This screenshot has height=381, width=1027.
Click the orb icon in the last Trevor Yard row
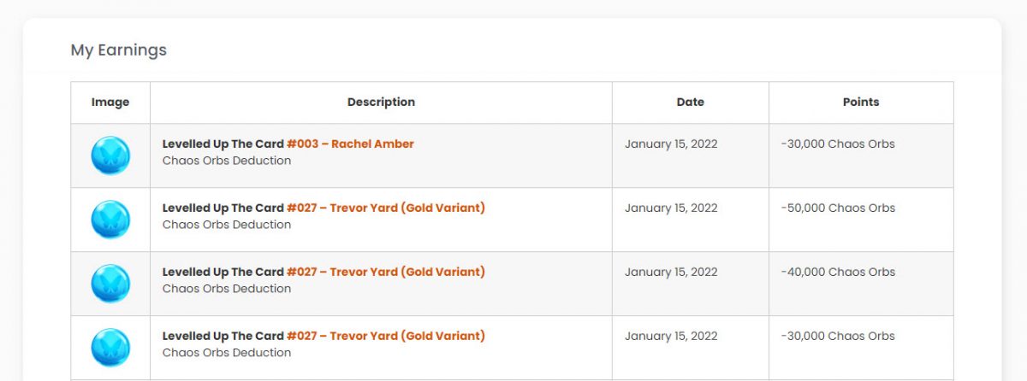point(110,348)
